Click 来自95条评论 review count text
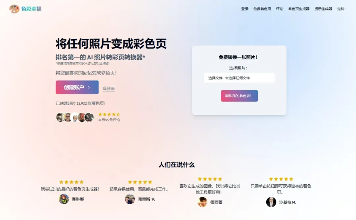 pos(109,120)
